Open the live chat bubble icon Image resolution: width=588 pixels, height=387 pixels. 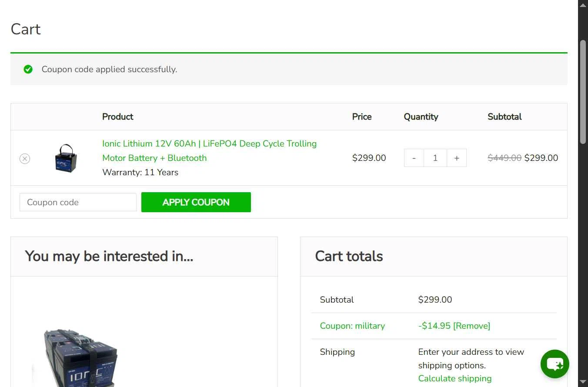555,364
